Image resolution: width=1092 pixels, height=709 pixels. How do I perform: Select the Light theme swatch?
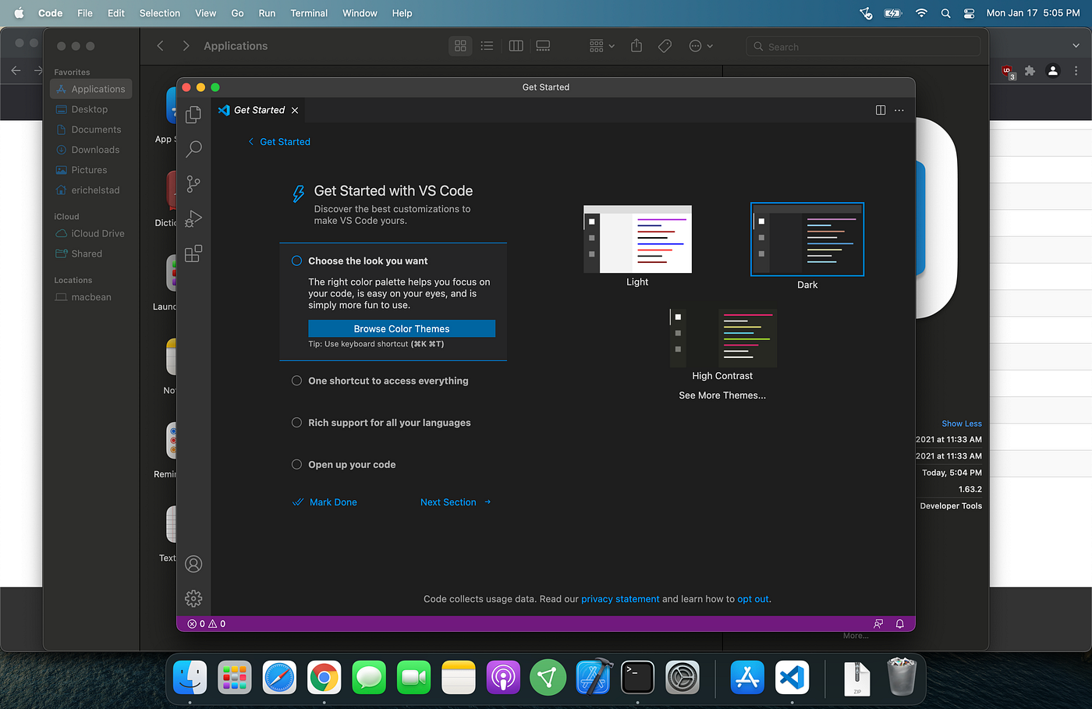tap(636, 239)
